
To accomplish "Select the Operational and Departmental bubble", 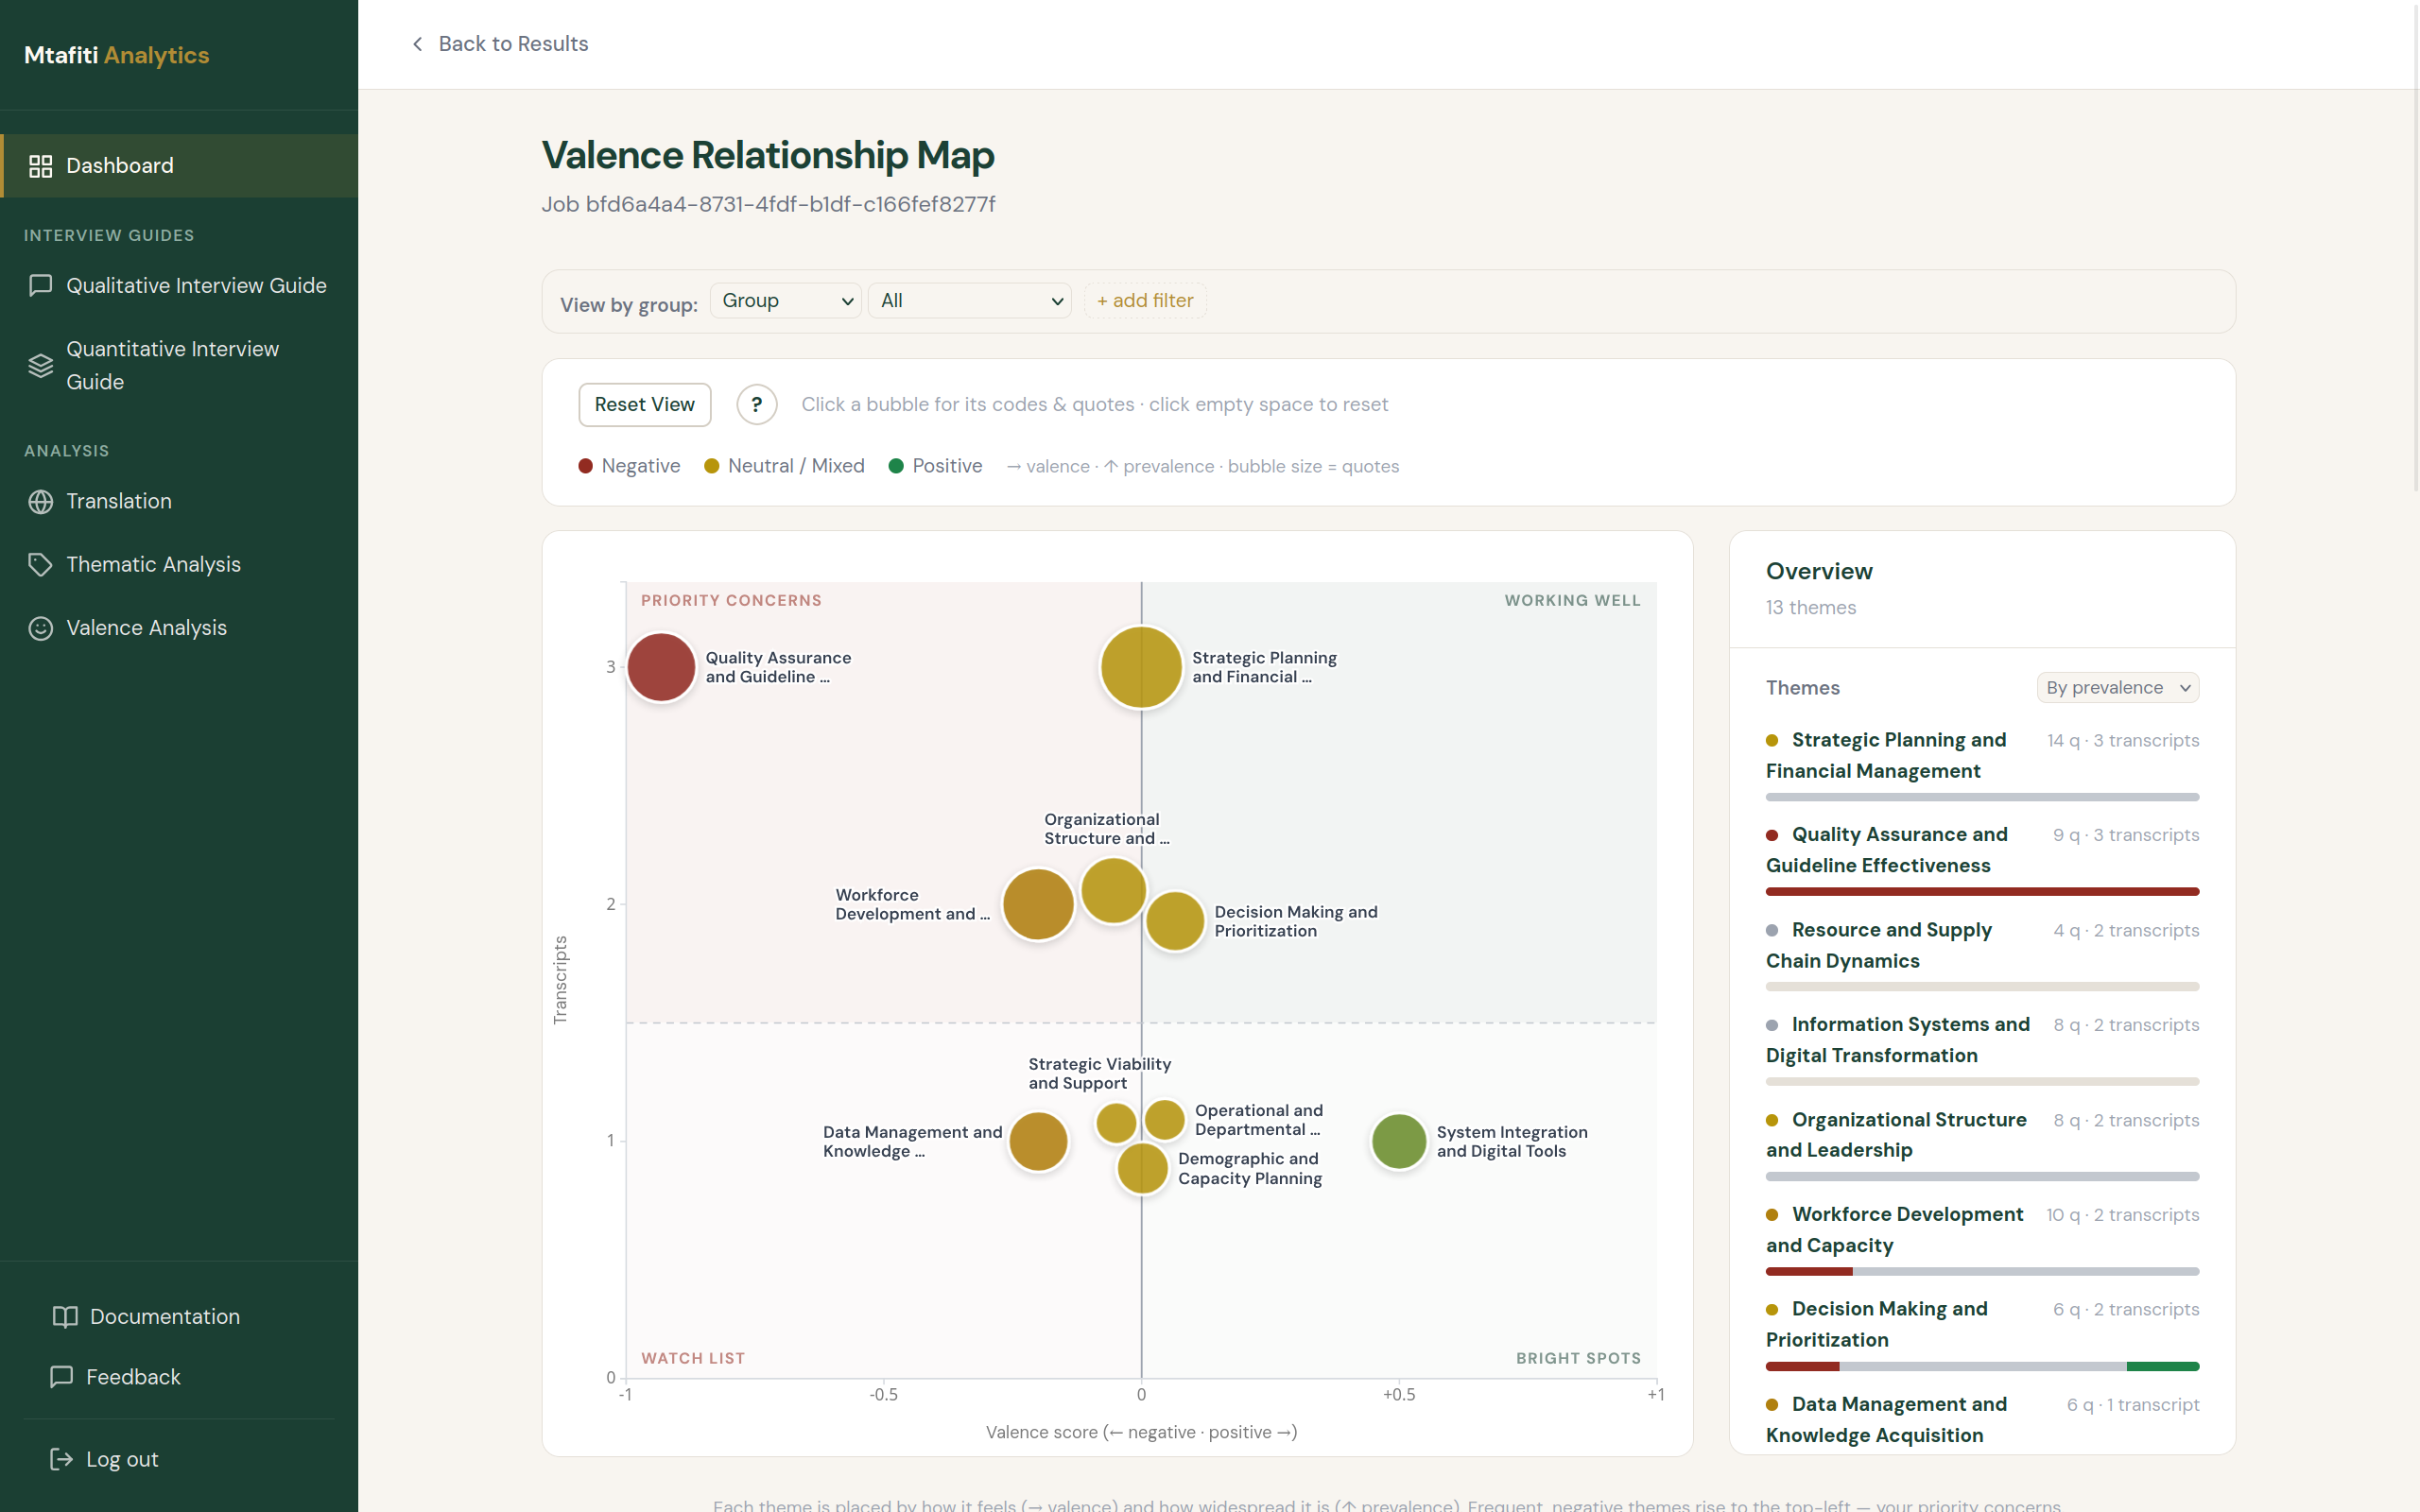I will click(1165, 1120).
